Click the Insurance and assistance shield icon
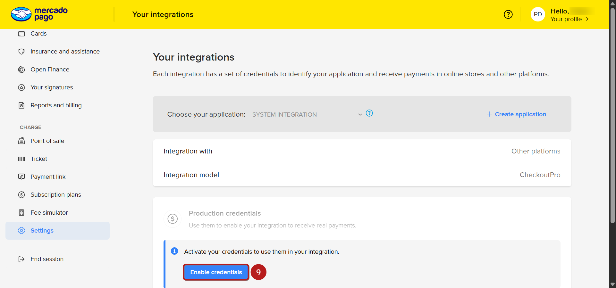Image resolution: width=616 pixels, height=288 pixels. (21, 52)
